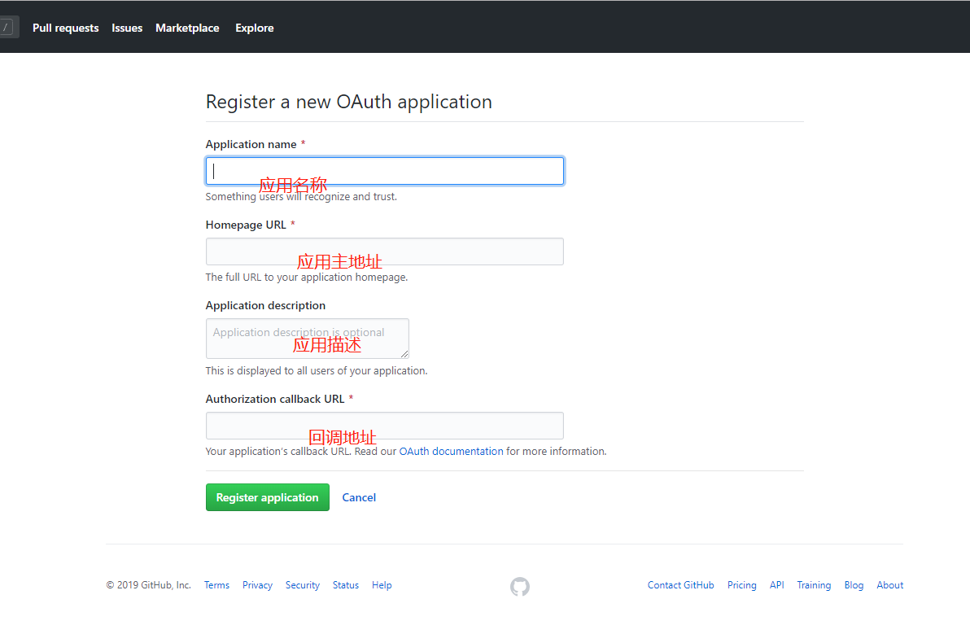Open the OAuth documentation link
Image resolution: width=970 pixels, height=634 pixels.
pos(451,452)
